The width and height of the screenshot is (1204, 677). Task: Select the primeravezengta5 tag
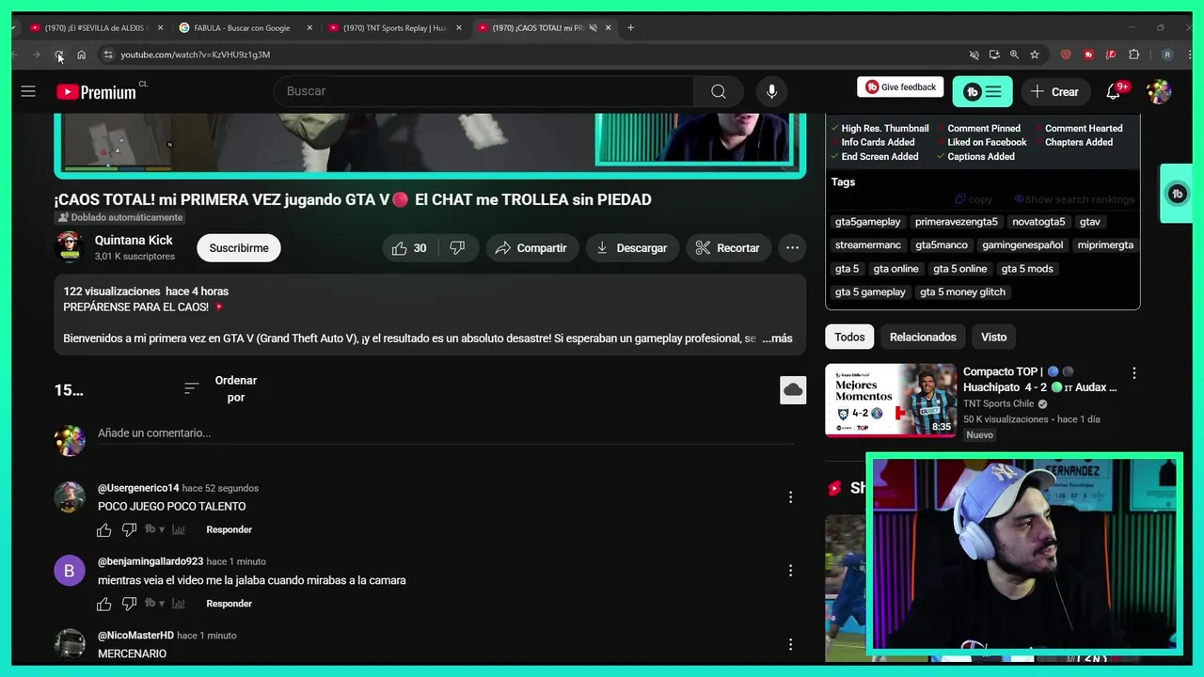pos(956,222)
